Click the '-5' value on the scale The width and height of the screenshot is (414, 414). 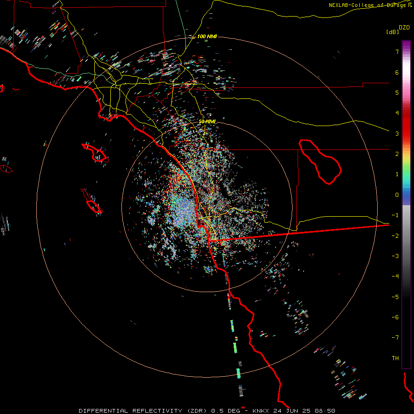point(395,297)
